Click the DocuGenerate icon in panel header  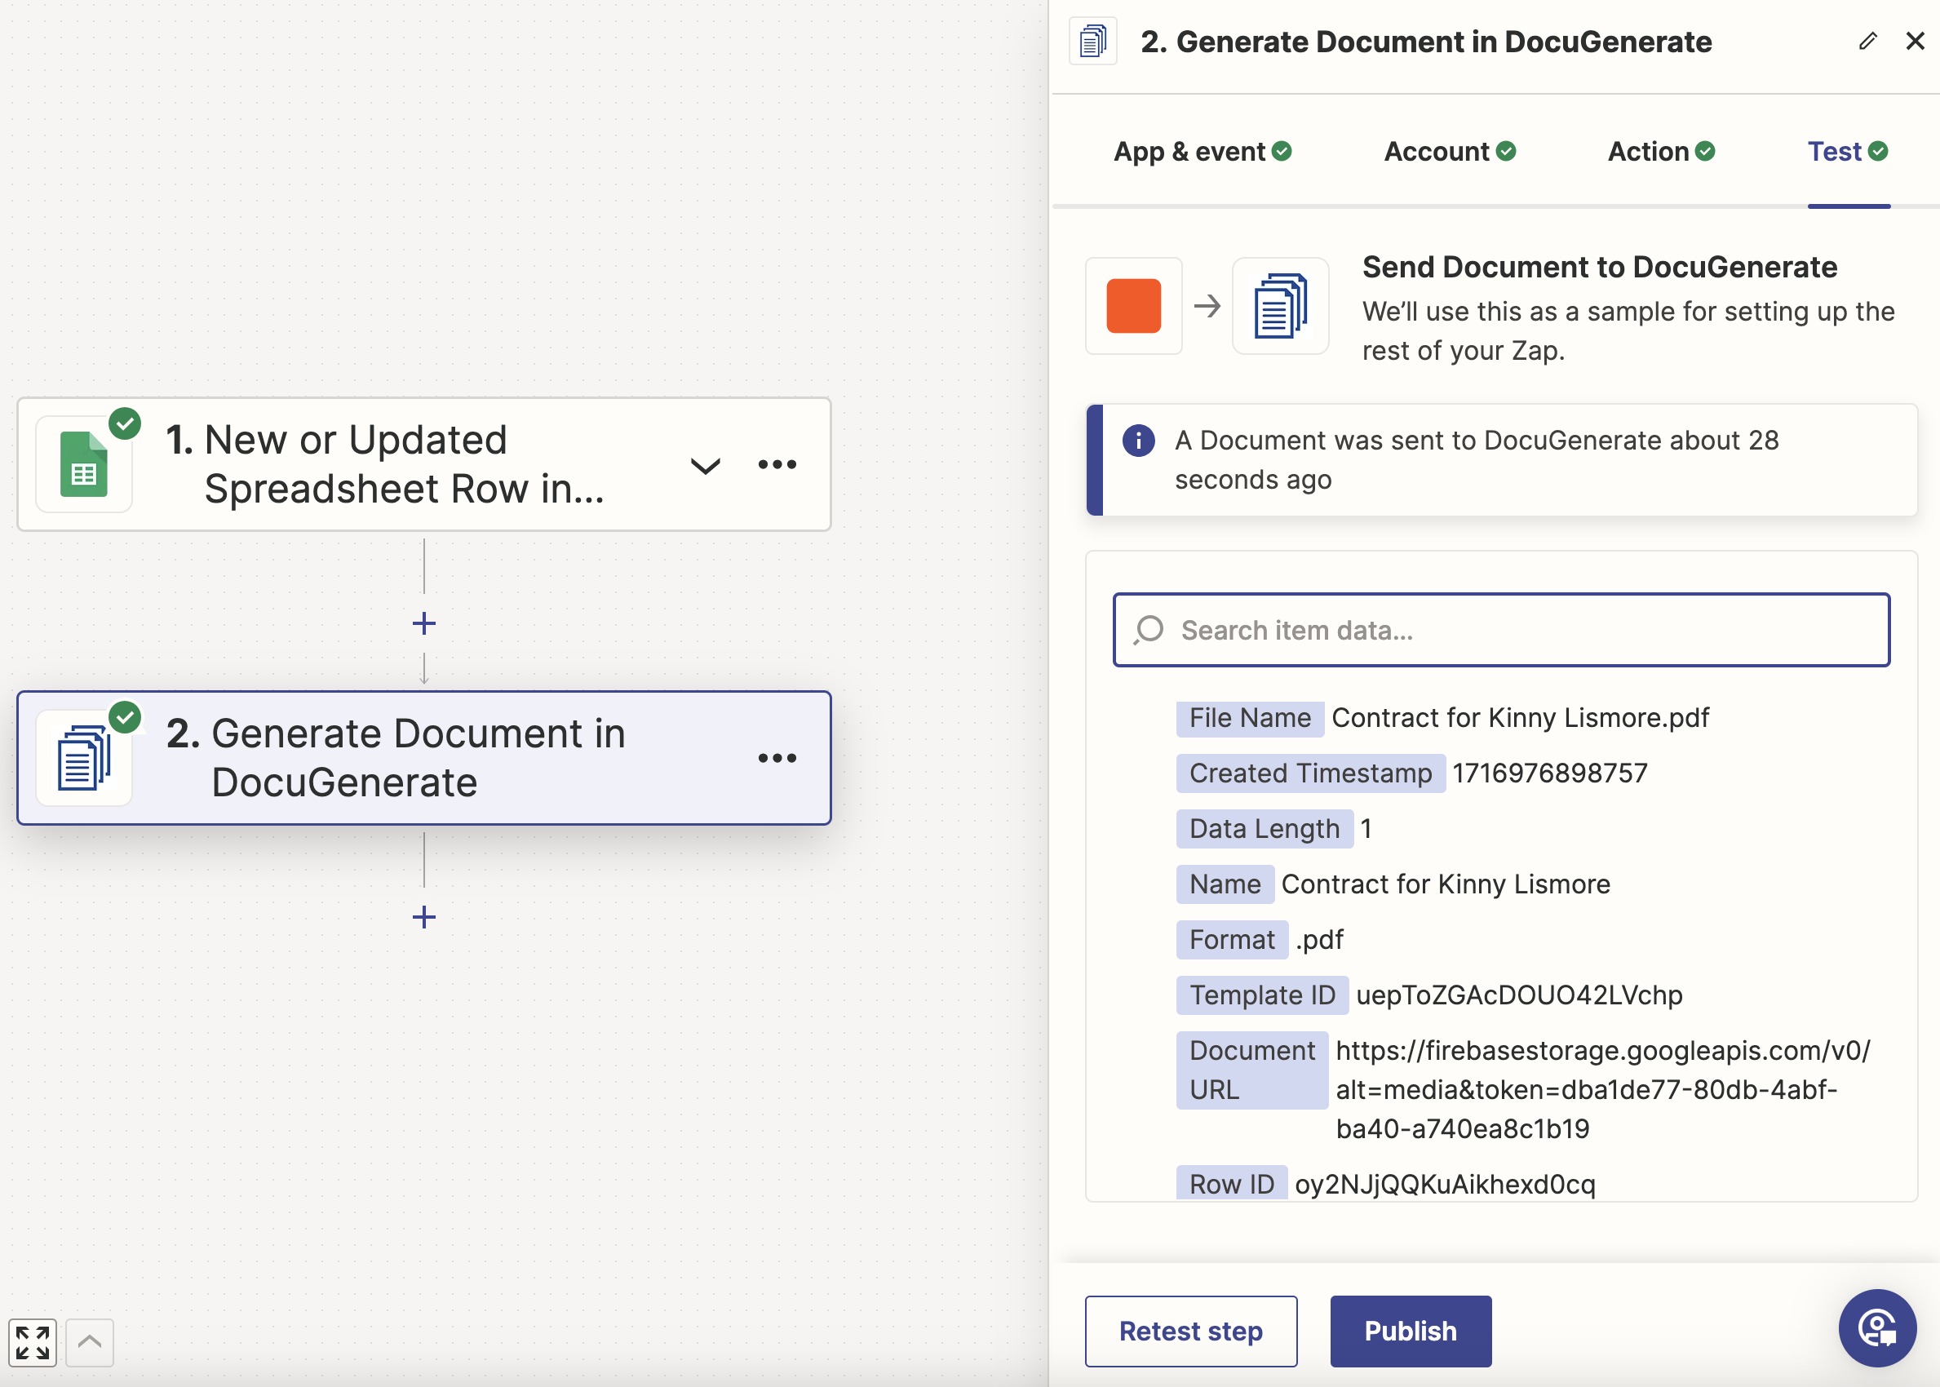tap(1093, 41)
